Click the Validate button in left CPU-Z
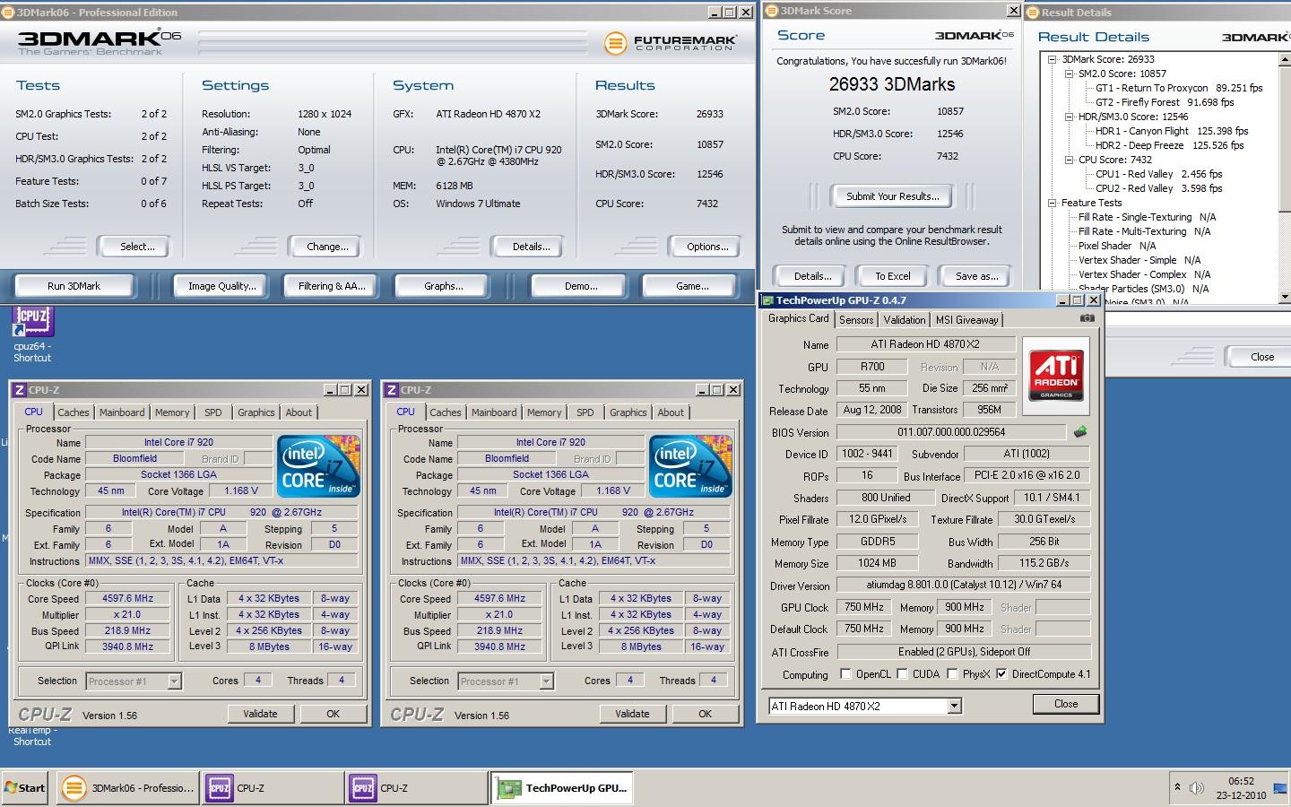The image size is (1291, 807). pos(260,714)
